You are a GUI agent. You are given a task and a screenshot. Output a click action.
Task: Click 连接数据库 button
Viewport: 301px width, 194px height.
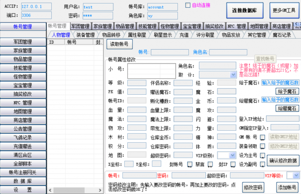[245, 11]
